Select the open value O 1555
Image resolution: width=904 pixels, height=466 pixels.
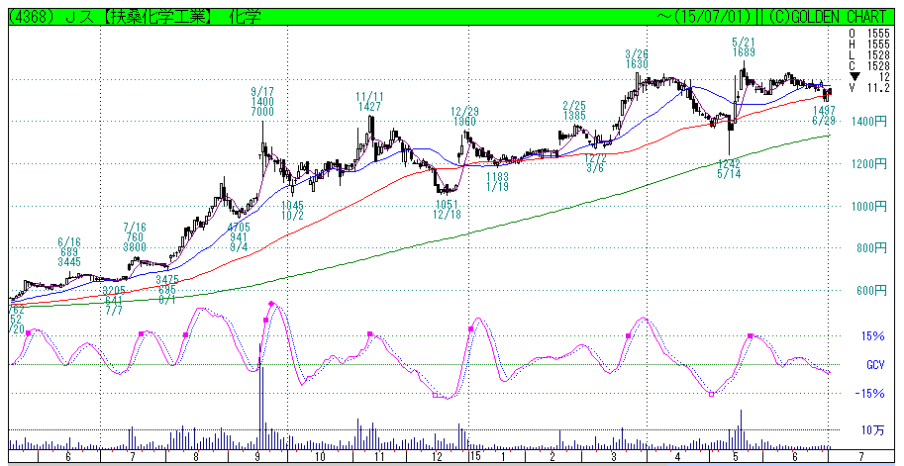869,35
